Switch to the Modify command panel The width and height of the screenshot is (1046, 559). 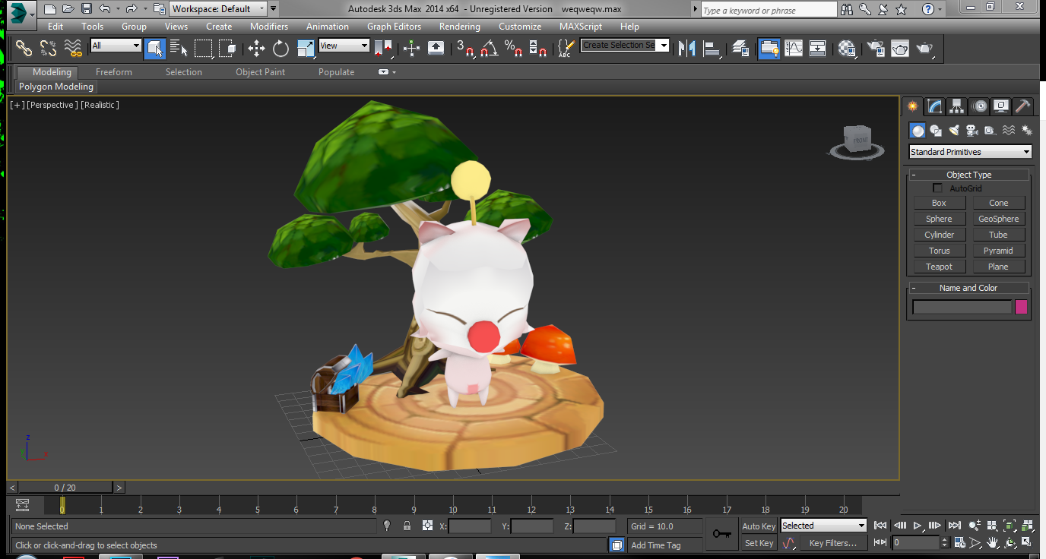pos(935,106)
